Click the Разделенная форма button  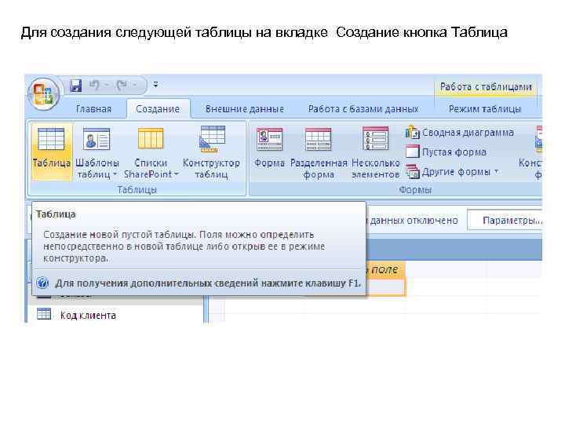[319, 153]
